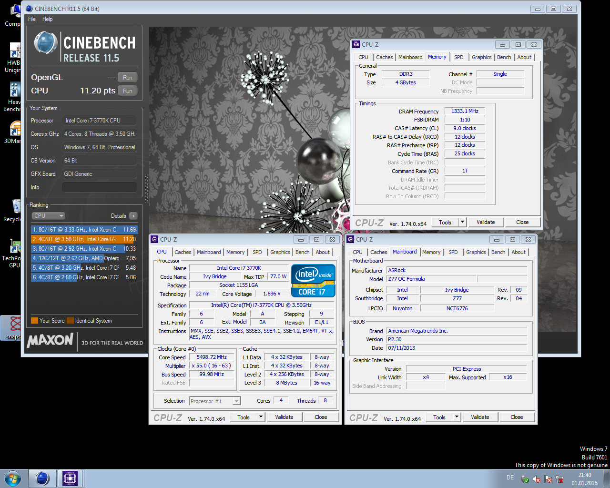Click the Cinebench title bar icon
The width and height of the screenshot is (610, 488).
pos(29,9)
